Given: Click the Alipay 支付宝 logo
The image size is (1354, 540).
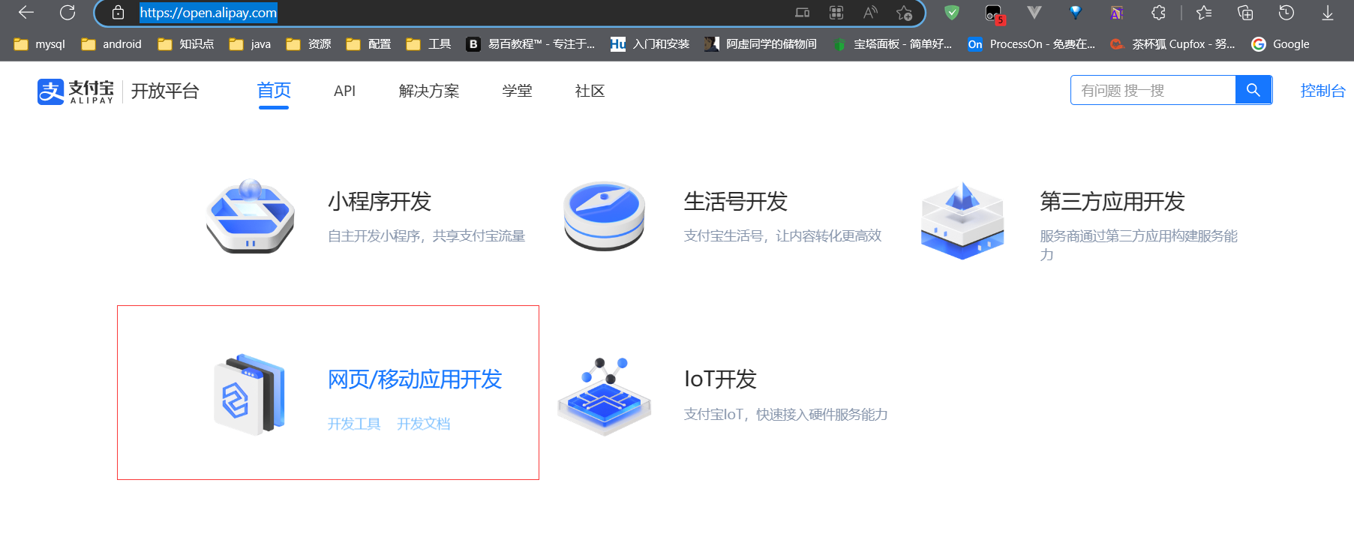Looking at the screenshot, I should [76, 91].
